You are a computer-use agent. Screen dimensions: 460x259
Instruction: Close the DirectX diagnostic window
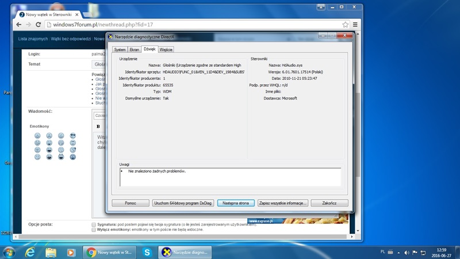tap(344, 36)
